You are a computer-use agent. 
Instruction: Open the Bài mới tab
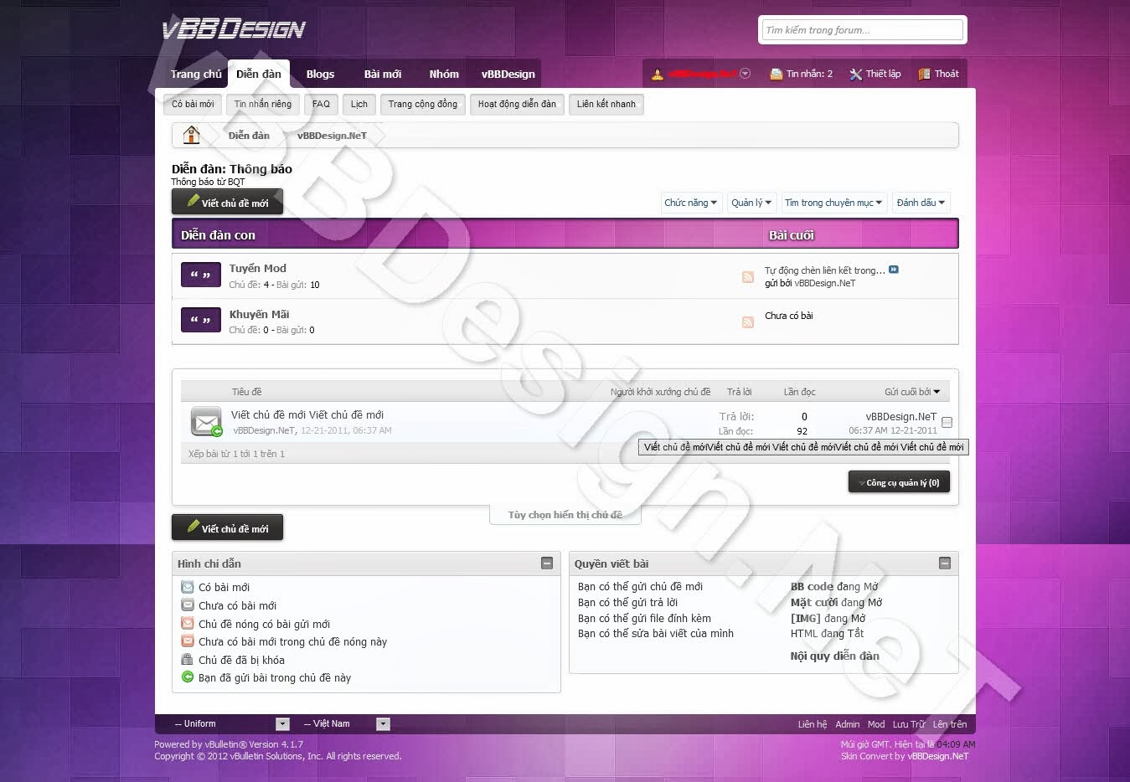tap(383, 74)
